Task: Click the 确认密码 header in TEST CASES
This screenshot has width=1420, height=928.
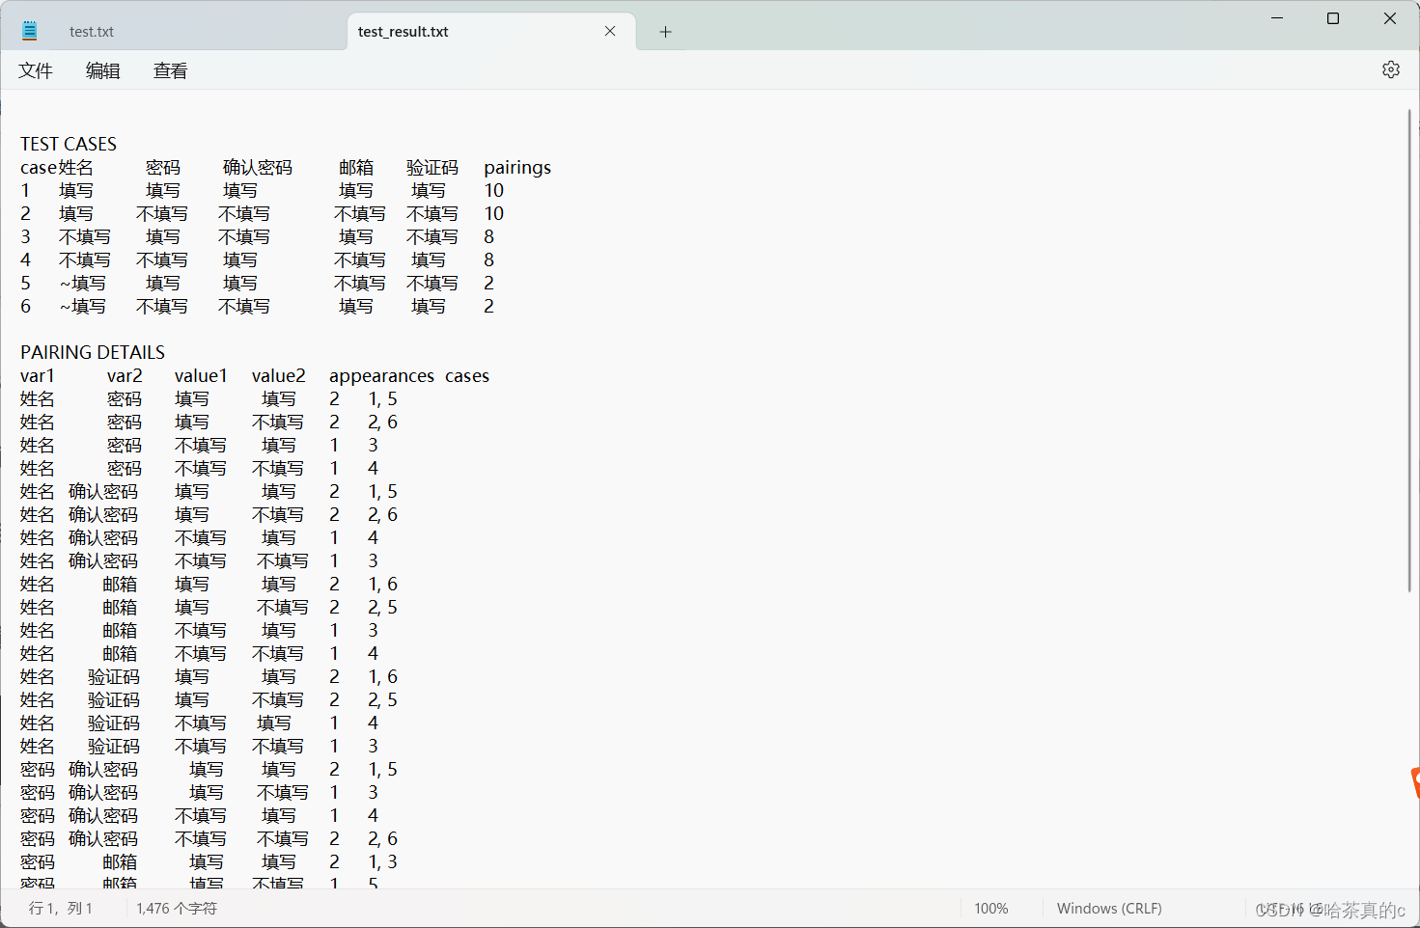Action: point(258,167)
